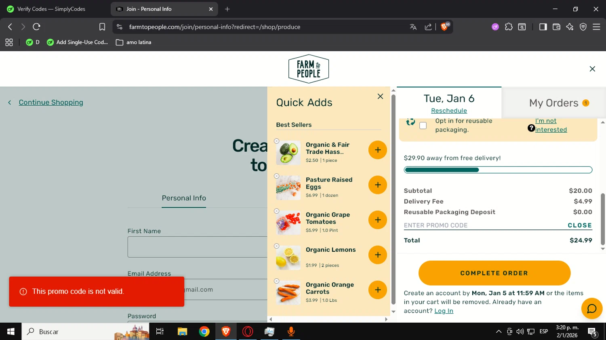606x340 pixels.
Task: Open the chat support bubble
Action: [x=592, y=309]
